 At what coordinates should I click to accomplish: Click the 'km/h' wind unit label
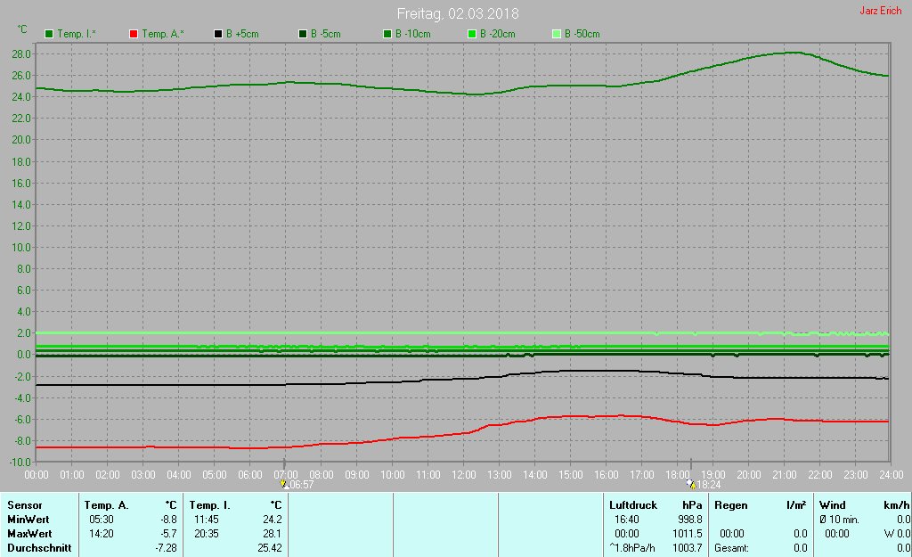(897, 505)
